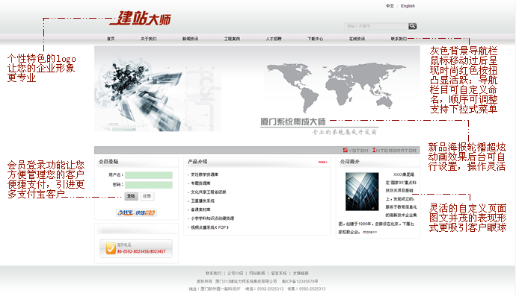Click the System Integrator banner text
The image size is (516, 296).
click(380, 151)
